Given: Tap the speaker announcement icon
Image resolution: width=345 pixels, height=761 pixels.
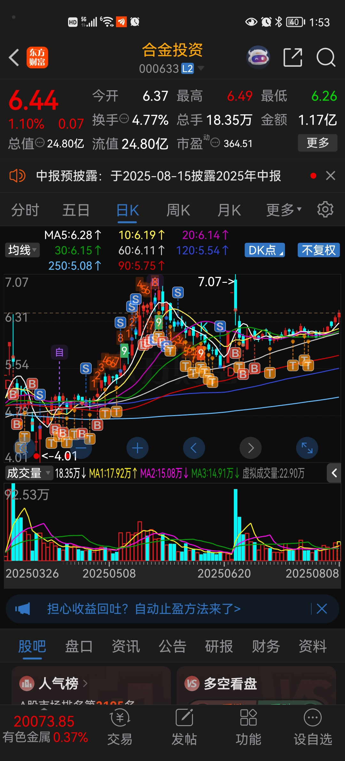Looking at the screenshot, I should click(x=17, y=176).
